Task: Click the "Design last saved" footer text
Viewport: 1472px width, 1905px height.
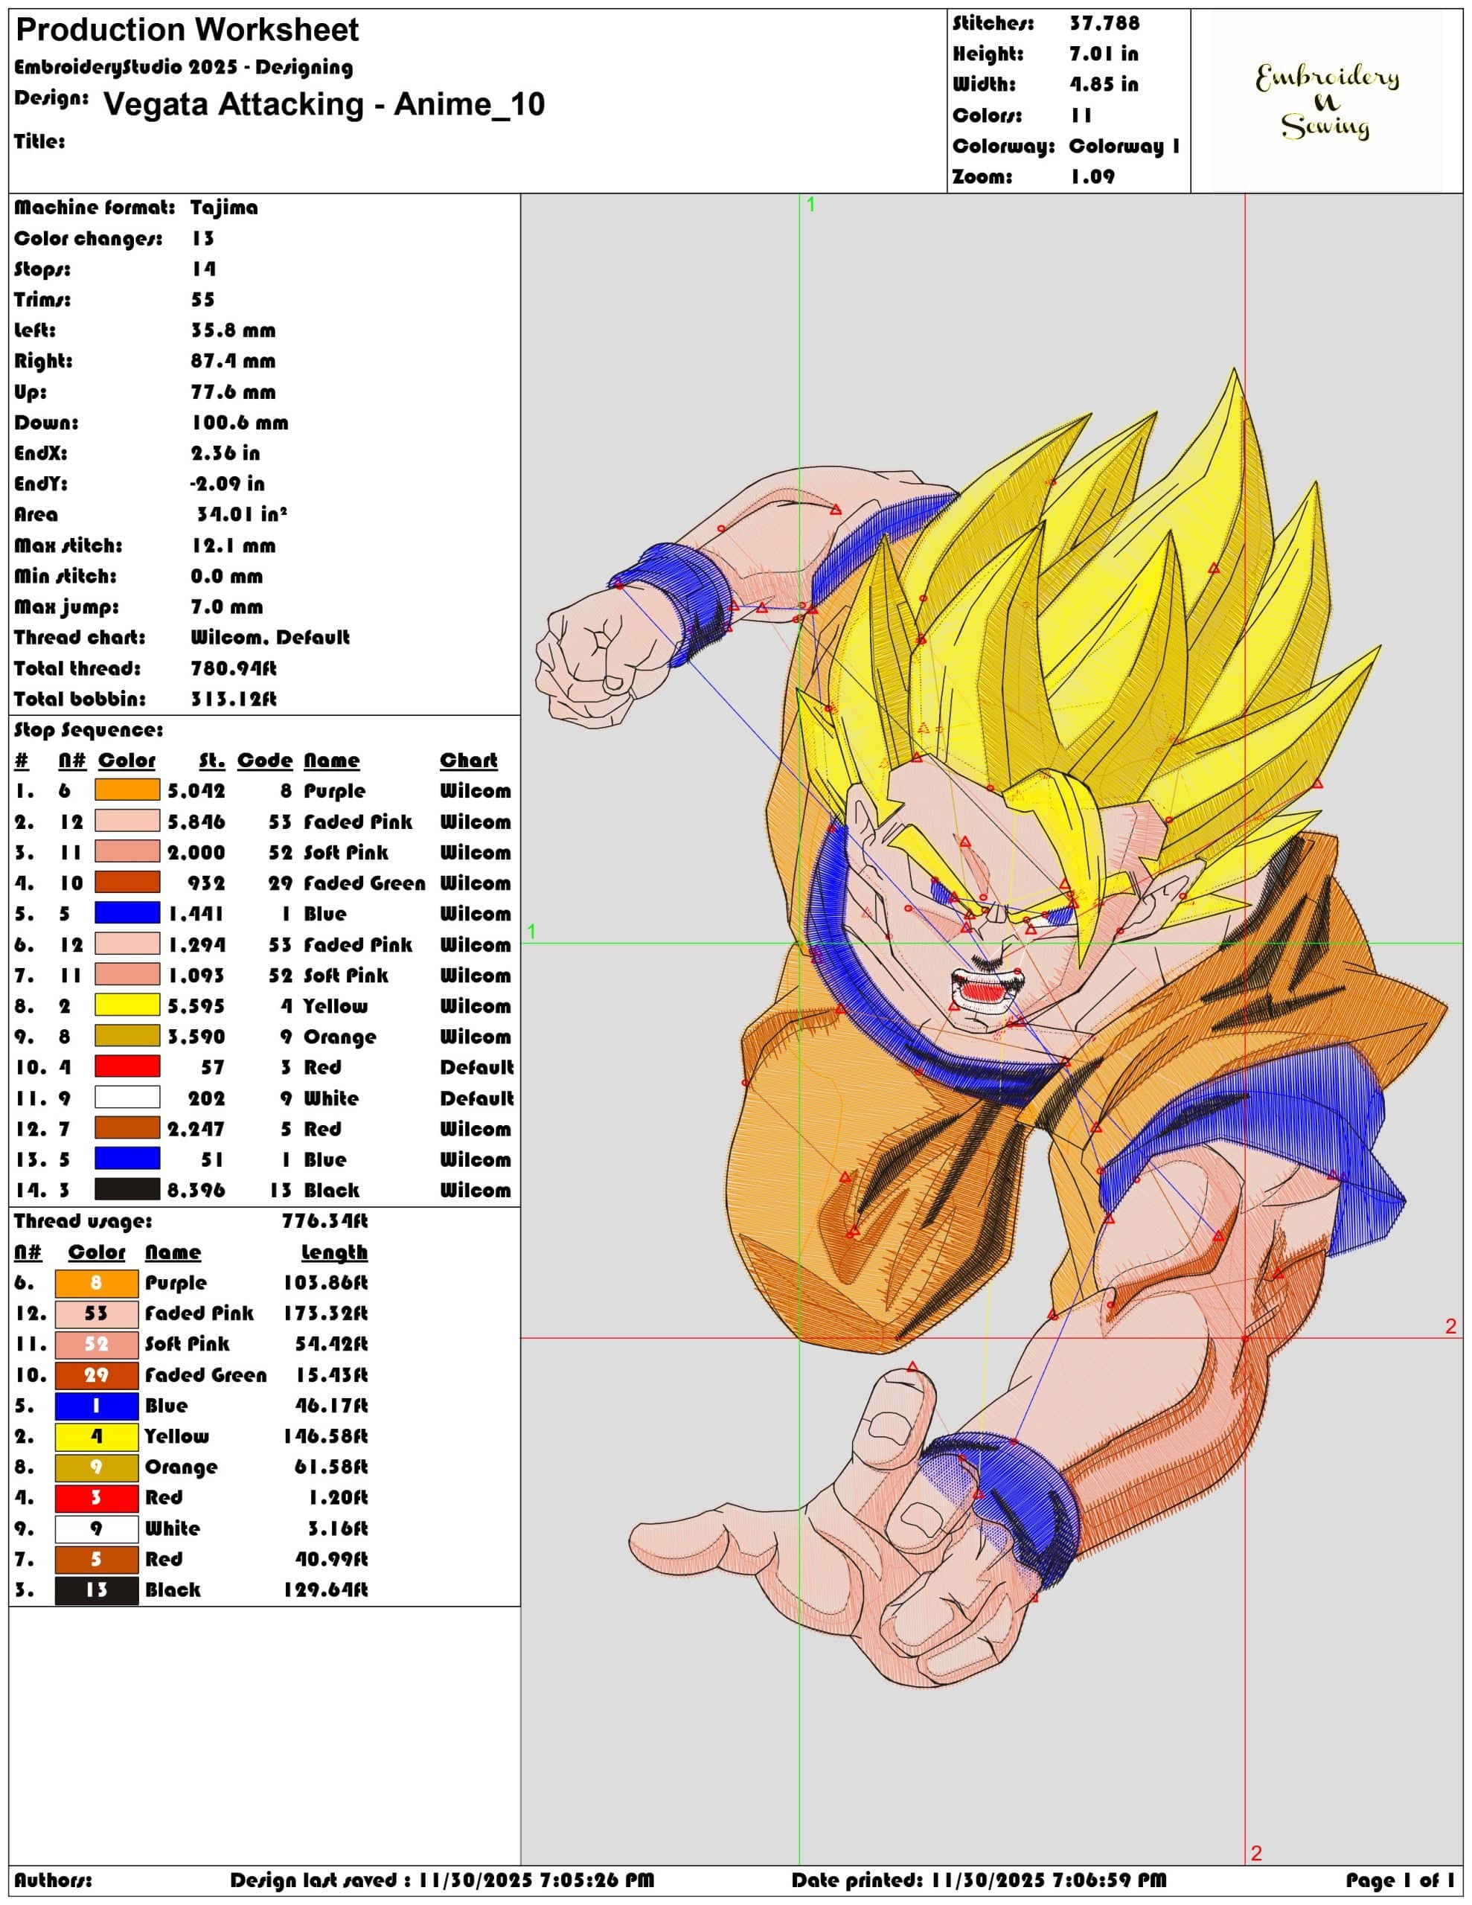Action: click(x=318, y=1880)
